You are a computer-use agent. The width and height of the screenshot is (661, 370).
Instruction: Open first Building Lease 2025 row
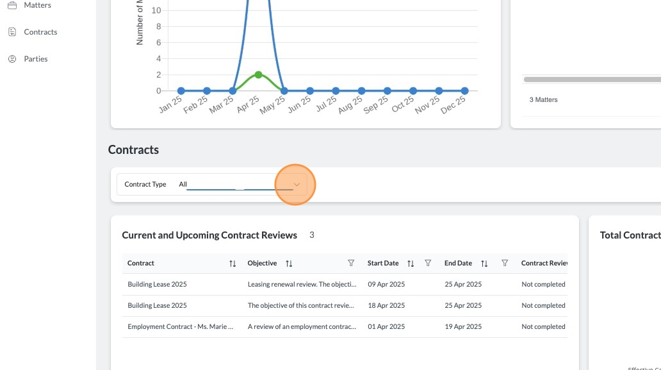(x=345, y=284)
